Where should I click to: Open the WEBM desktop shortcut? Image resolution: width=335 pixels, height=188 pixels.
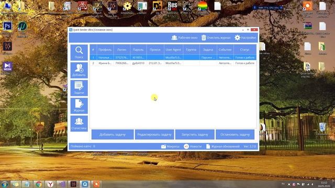point(7,68)
